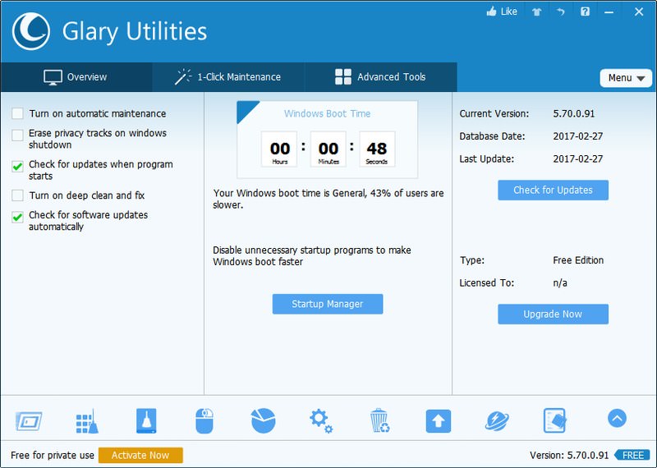The height and width of the screenshot is (468, 657).
Task: Launch the Registry Cleaner grid-and-broom icon
Action: (87, 421)
